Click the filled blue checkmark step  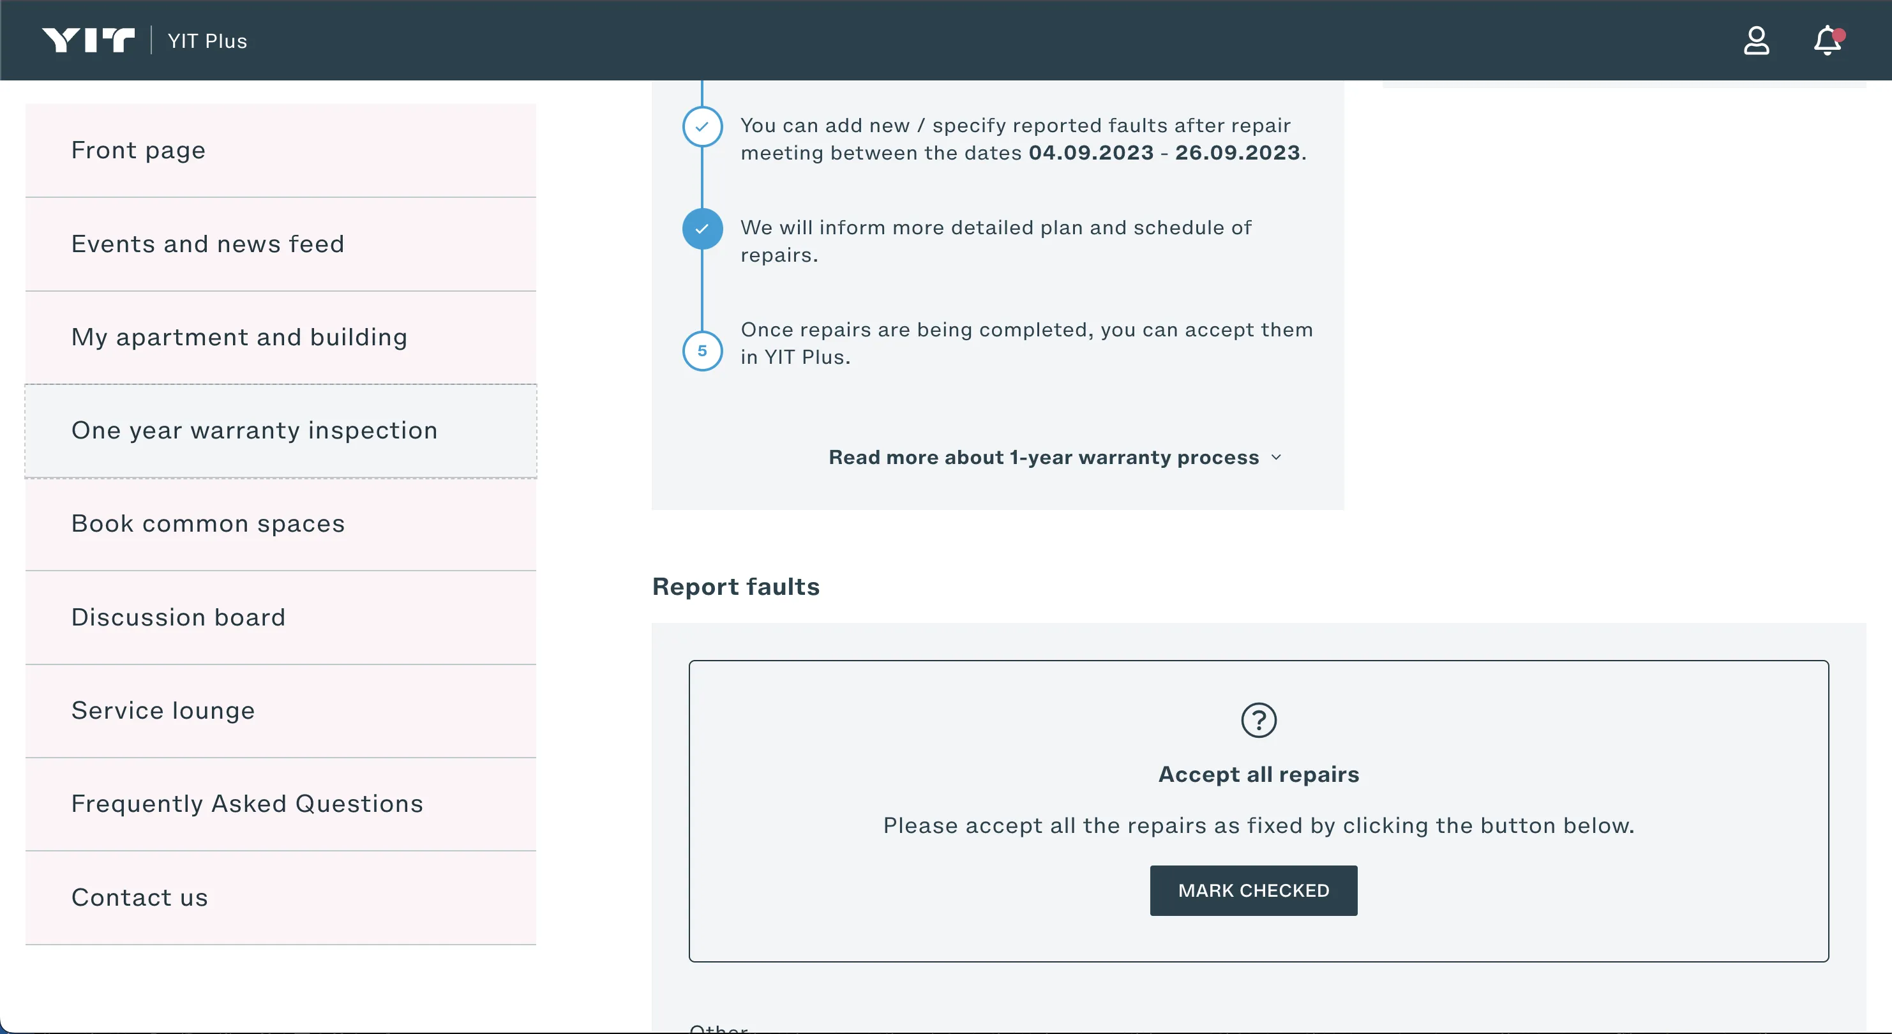point(702,229)
